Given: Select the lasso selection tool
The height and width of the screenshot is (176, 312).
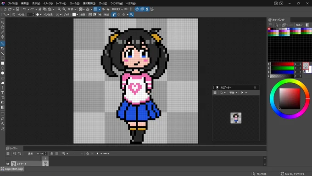Looking at the screenshot, I should [x=3, y=119].
